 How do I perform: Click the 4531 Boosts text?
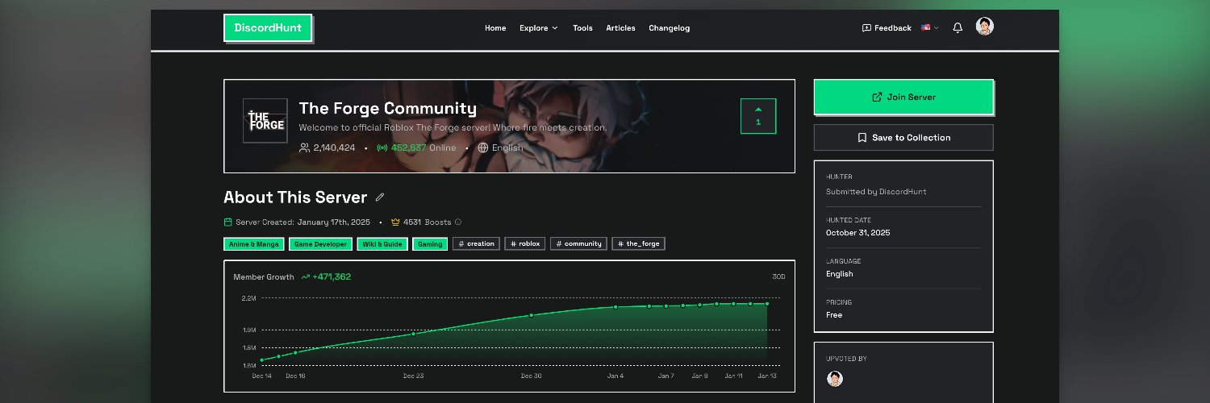pyautogui.click(x=427, y=222)
